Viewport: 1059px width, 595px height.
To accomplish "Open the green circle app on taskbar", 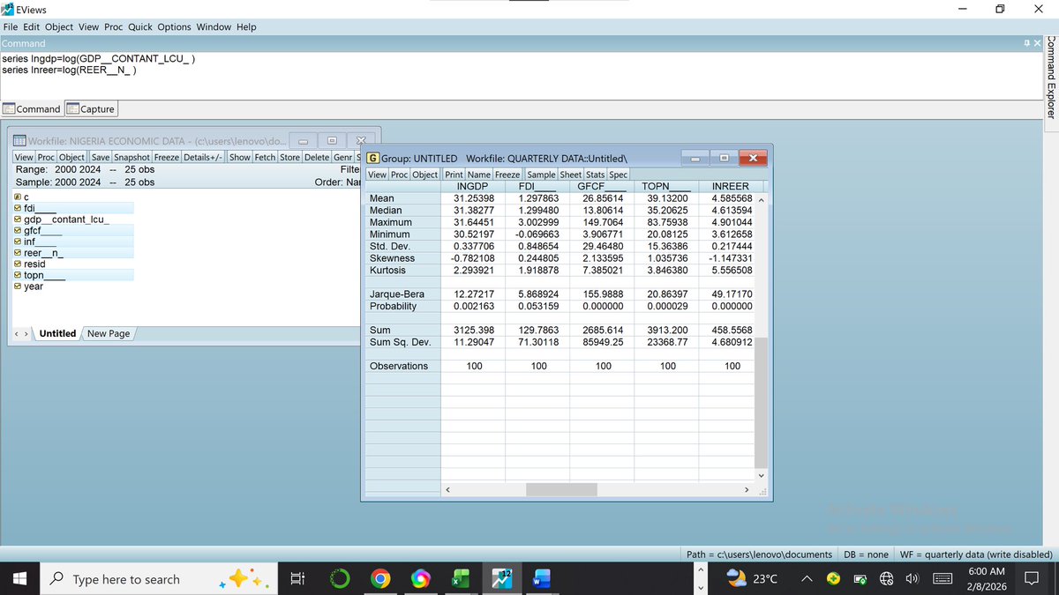I will pos(339,579).
